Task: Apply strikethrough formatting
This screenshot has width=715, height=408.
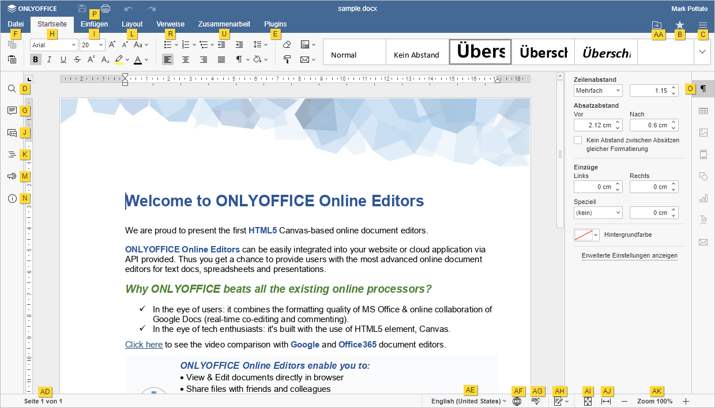Action: pyautogui.click(x=77, y=59)
